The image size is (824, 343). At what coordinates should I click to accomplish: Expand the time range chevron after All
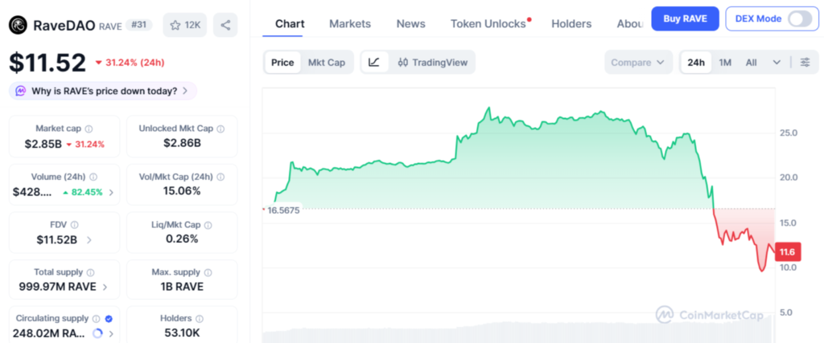pos(777,62)
